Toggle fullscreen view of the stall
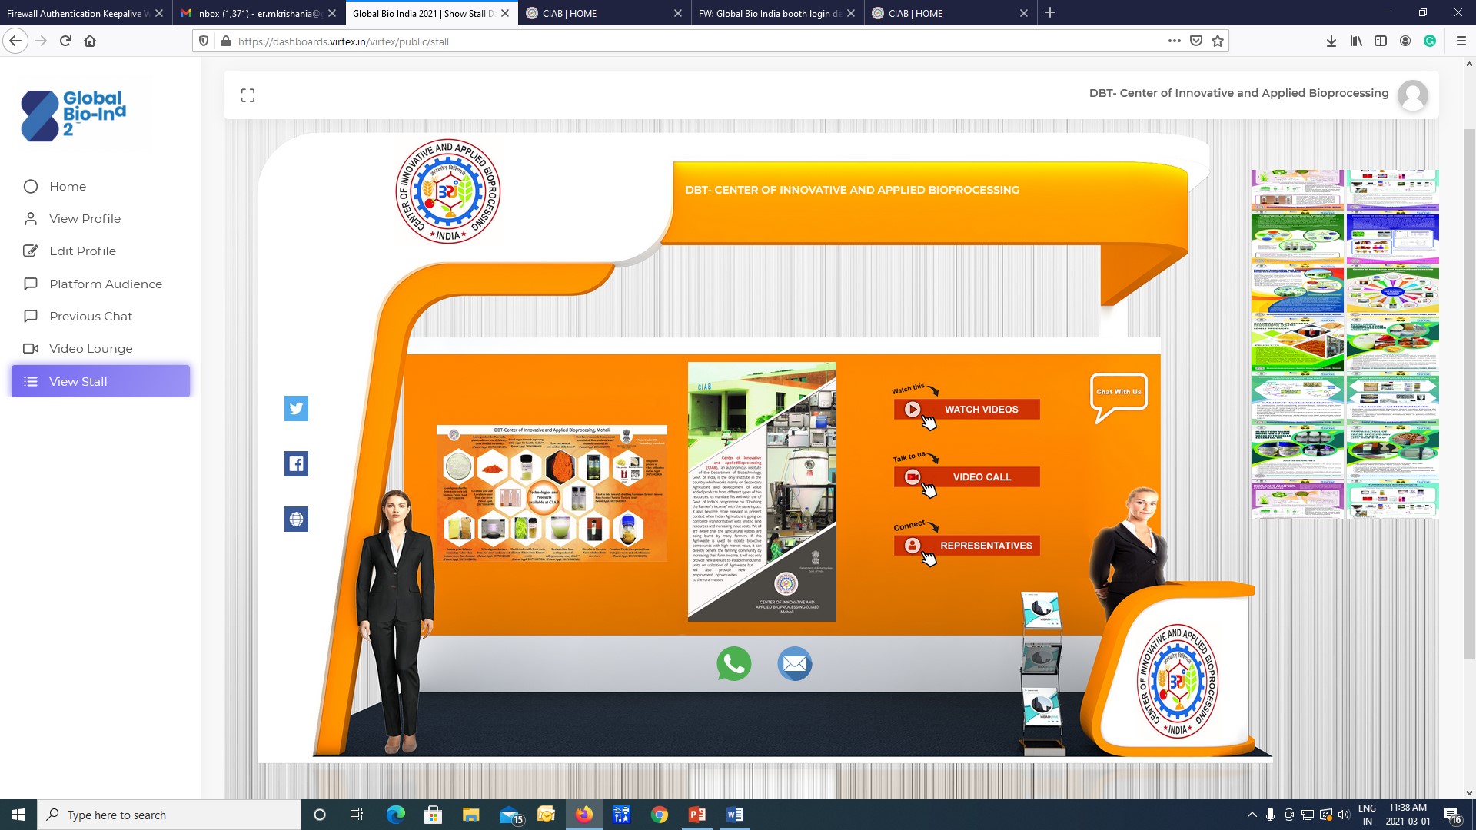This screenshot has height=830, width=1476. click(248, 95)
